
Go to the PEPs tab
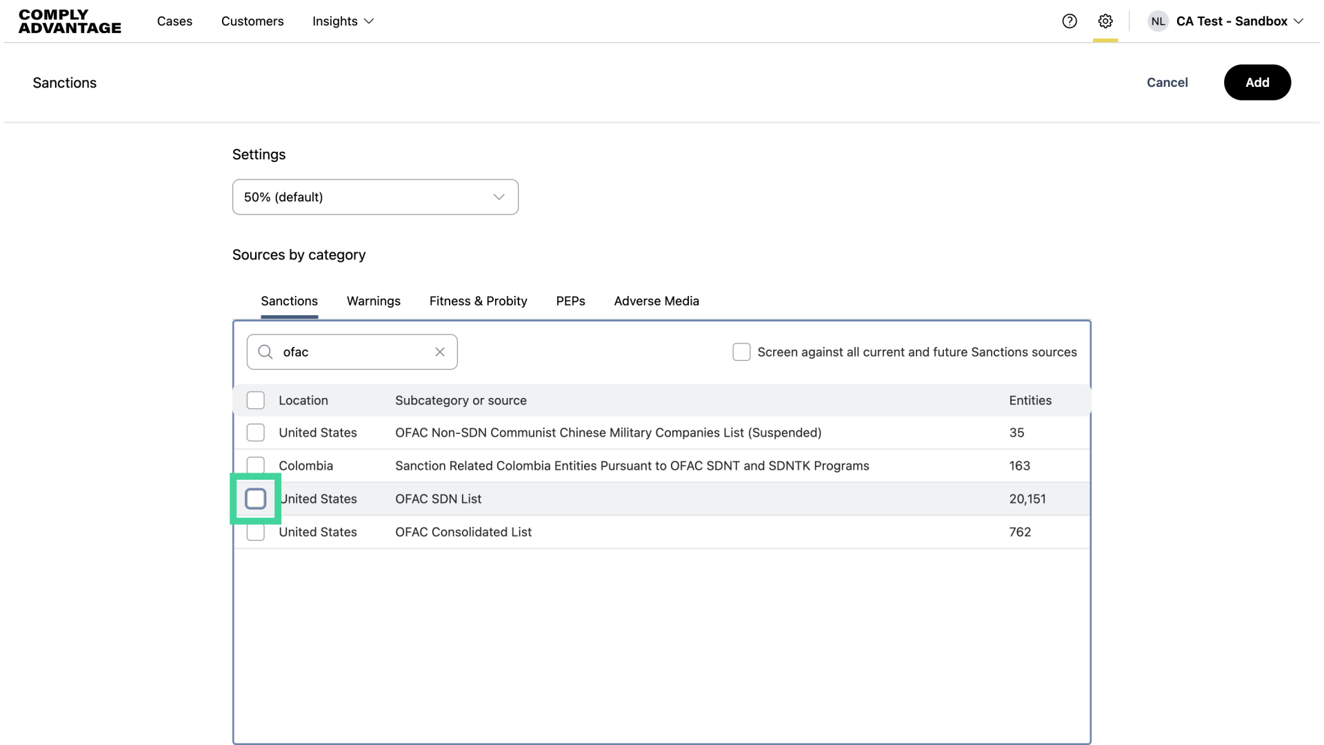pos(570,301)
